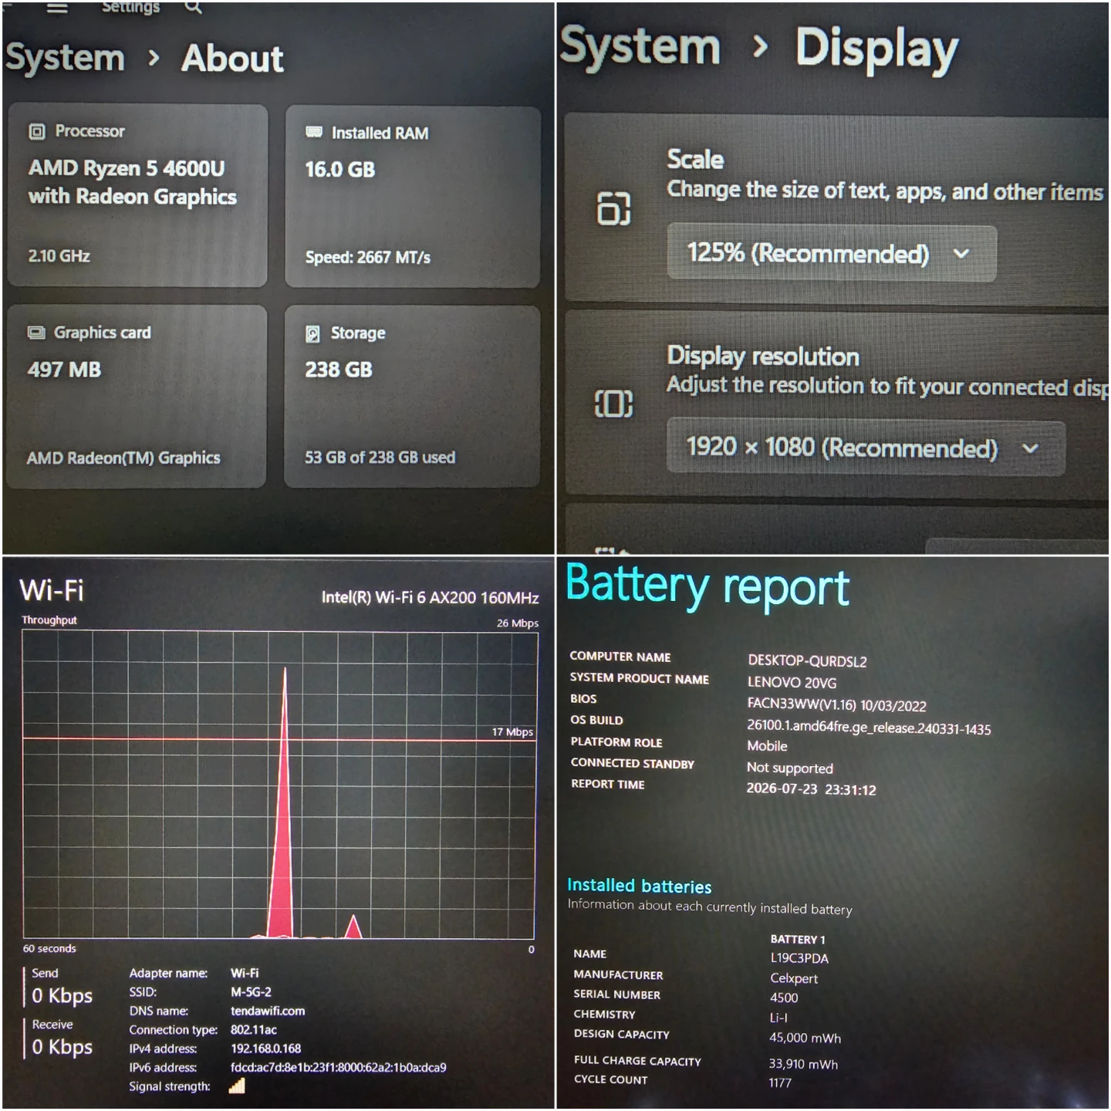Click system product name LENOVO 20VG

[792, 683]
